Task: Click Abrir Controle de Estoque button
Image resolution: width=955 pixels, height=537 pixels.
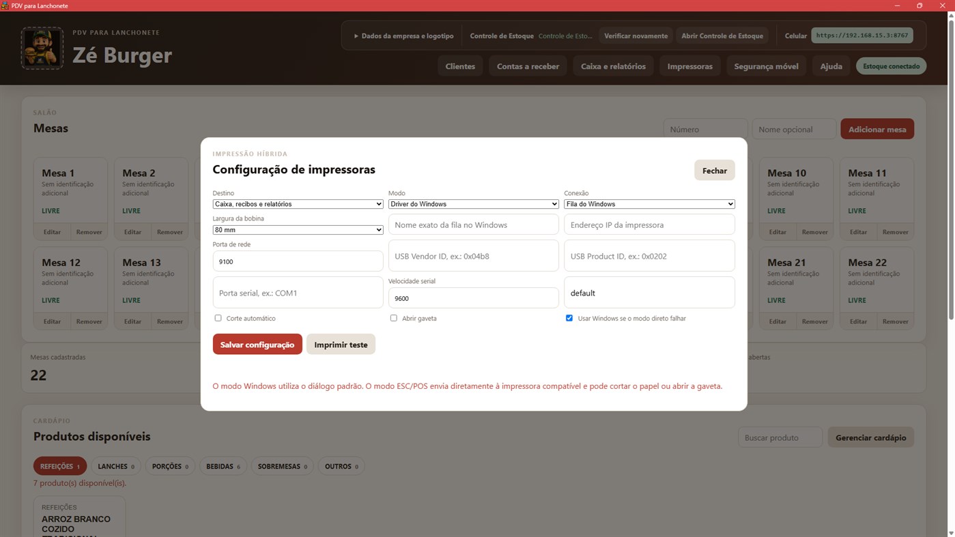Action: point(722,35)
